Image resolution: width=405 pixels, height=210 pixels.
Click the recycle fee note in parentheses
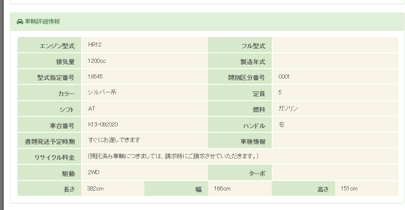point(173,156)
